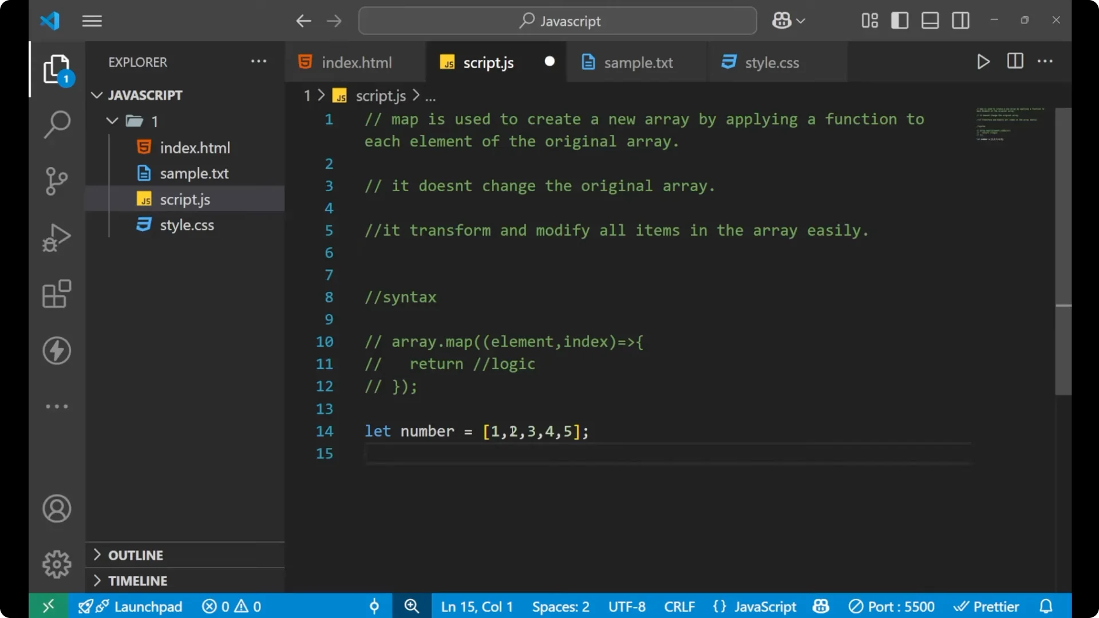
Task: Click the Copilot icon near the search bar
Action: pos(782,20)
